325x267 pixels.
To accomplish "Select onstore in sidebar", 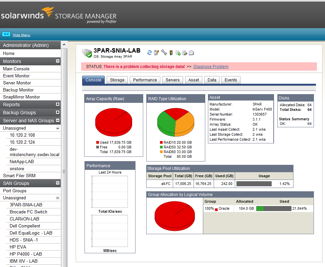I will click(x=17, y=169).
